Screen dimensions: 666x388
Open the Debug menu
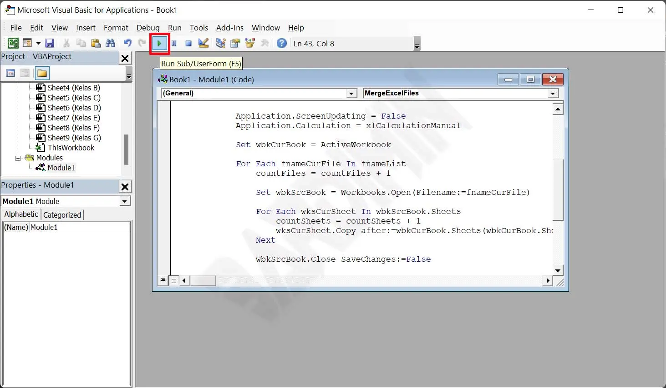[148, 28]
